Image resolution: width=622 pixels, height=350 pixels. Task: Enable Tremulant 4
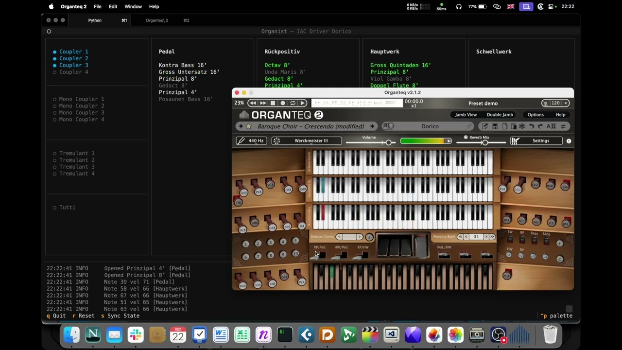click(74, 174)
